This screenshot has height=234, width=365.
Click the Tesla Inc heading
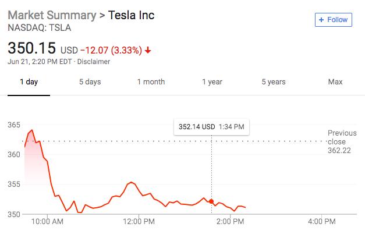132,15
